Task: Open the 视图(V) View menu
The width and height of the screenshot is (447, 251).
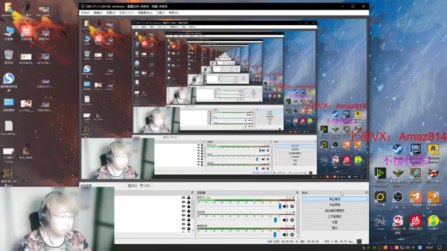Action: click(111, 13)
